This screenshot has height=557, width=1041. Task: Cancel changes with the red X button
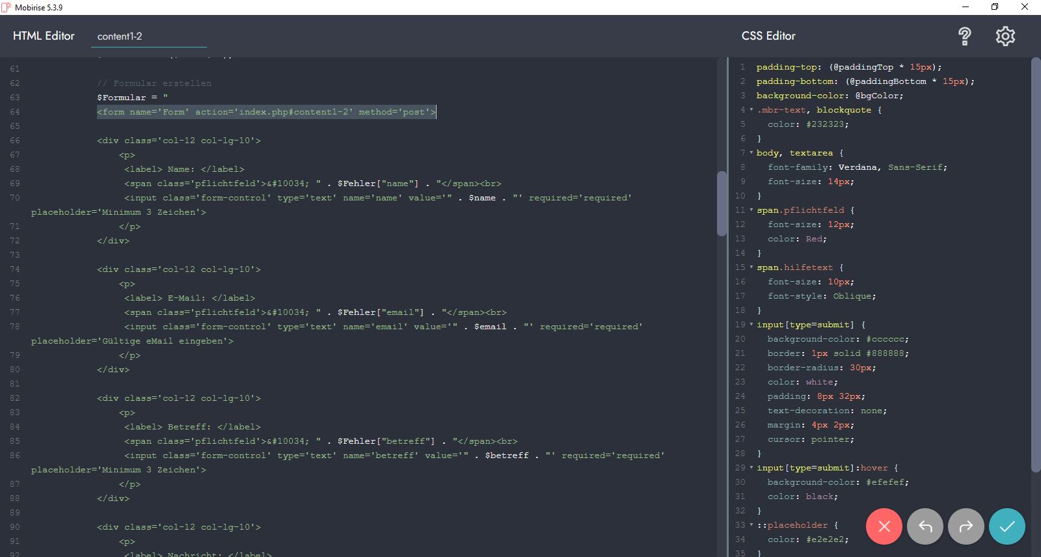(884, 526)
